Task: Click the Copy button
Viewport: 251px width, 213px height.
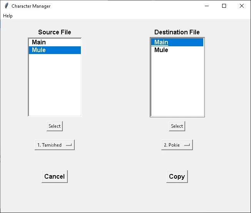Action: [177, 176]
